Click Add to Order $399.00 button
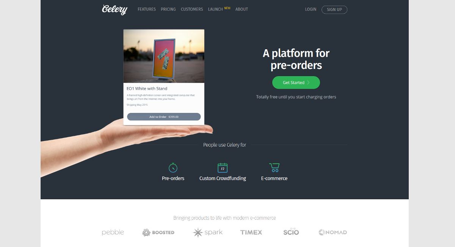The image size is (455, 247). 164,117
